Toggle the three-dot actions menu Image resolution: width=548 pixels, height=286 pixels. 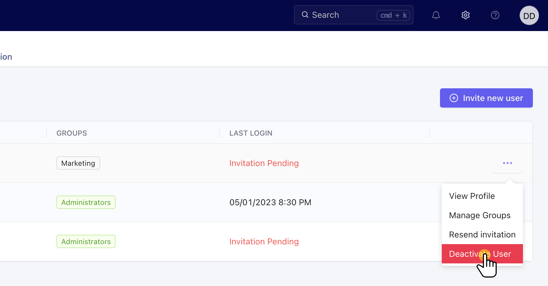click(x=507, y=163)
